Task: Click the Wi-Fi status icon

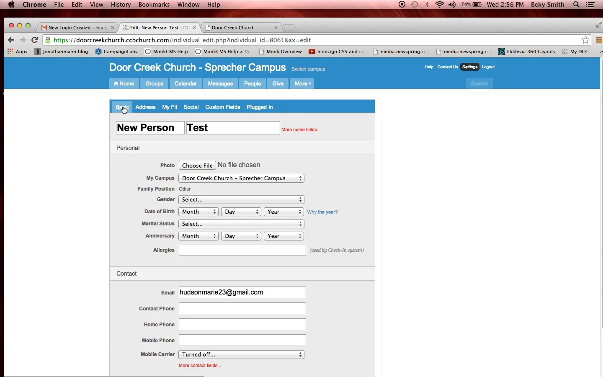Action: point(440,5)
